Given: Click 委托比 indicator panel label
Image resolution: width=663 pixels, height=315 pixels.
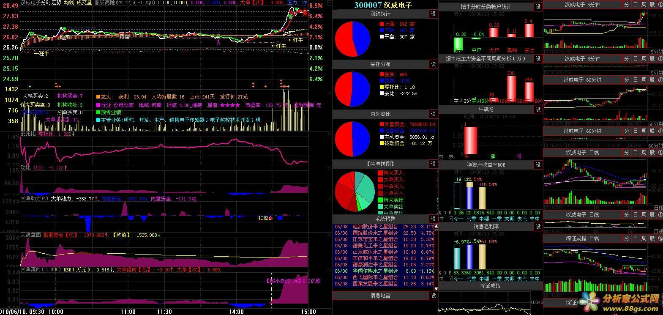Looking at the screenshot, I should click(x=28, y=134).
